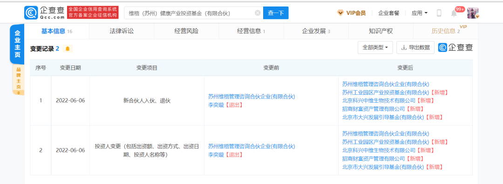Switch to the 基本信息 tab
503x184 pixels.
click(57, 31)
